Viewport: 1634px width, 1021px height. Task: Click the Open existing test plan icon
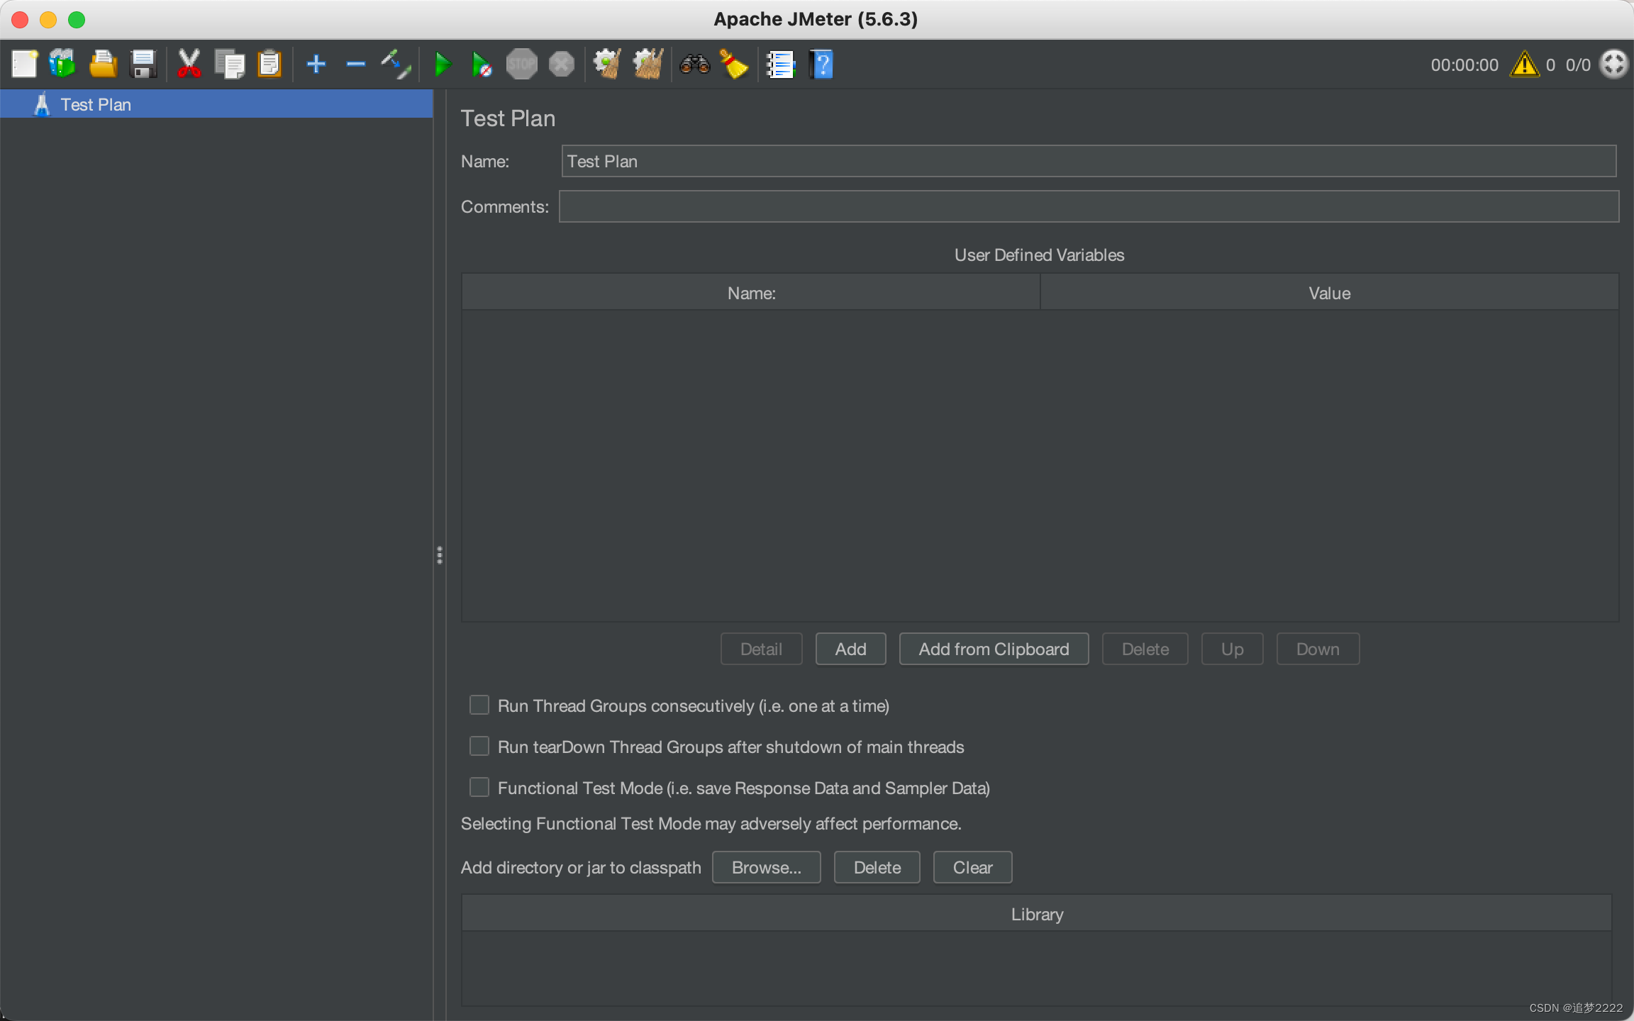[x=104, y=65]
